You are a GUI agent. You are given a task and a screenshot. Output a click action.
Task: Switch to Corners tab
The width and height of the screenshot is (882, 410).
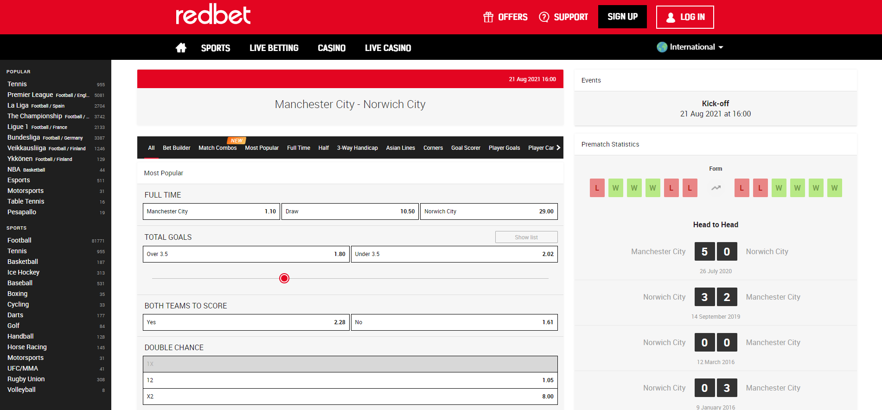[433, 148]
